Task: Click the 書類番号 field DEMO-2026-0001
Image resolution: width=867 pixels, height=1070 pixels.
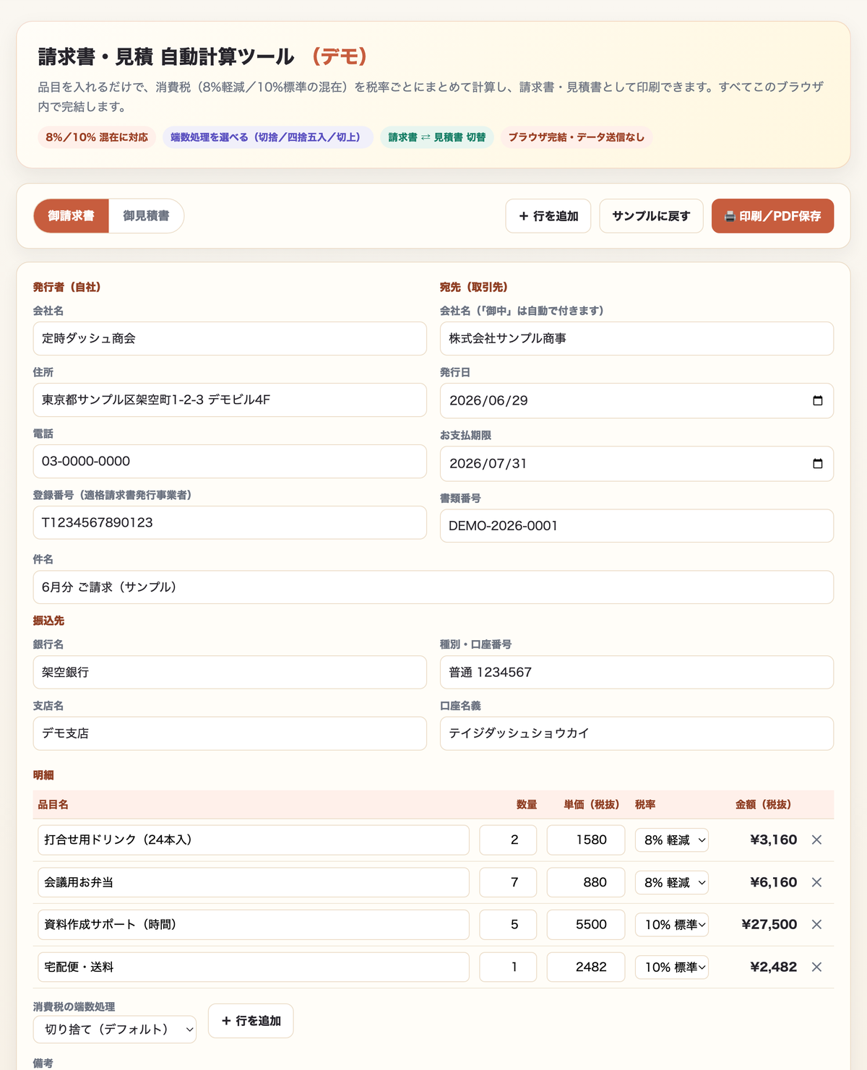Action: (x=637, y=526)
